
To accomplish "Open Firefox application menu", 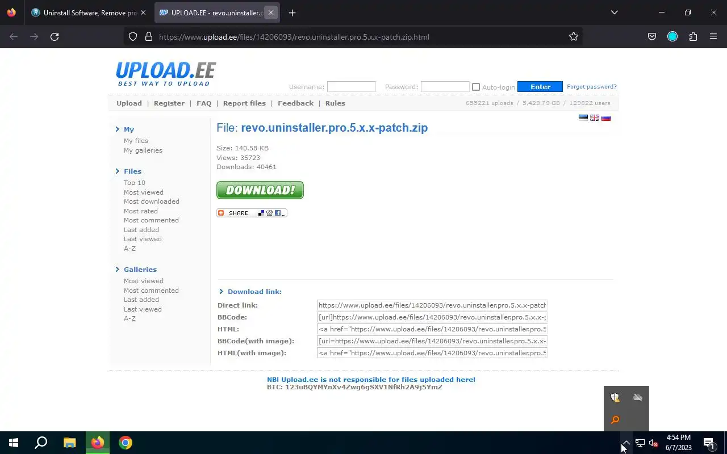I will coord(713,37).
